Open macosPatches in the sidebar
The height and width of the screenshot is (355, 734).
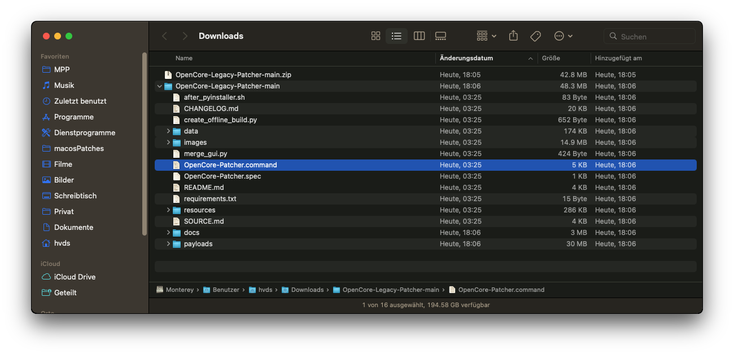click(x=79, y=148)
